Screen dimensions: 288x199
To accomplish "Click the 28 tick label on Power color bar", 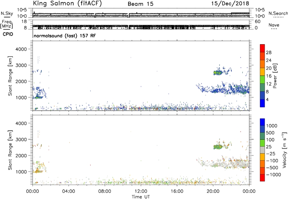I will coord(269,52).
